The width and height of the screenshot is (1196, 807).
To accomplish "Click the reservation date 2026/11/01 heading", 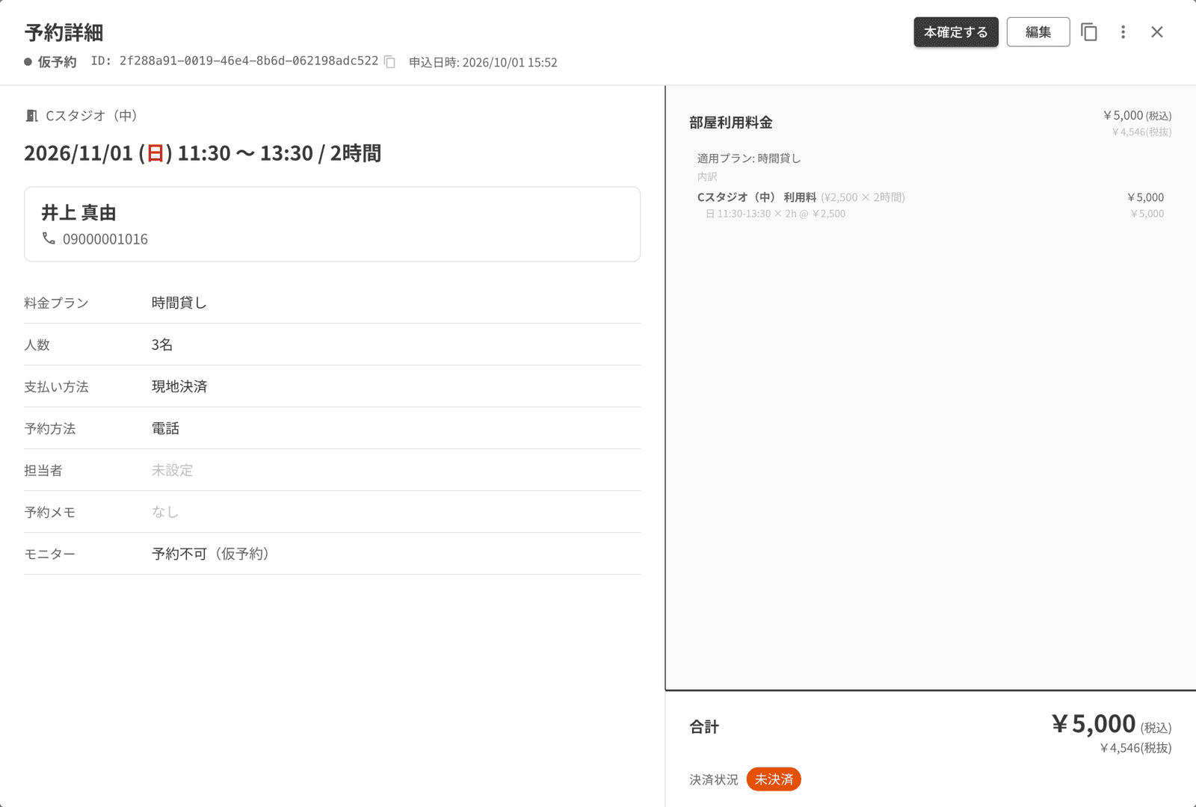I will pyautogui.click(x=203, y=153).
